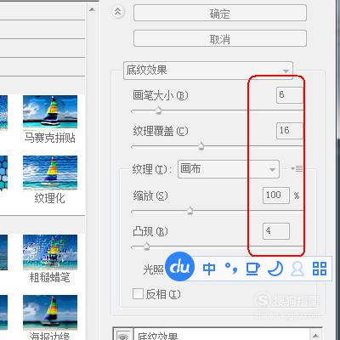This screenshot has height=340, width=340.
Task: Select the 底纹效果 effect layer row
Action: point(221,335)
